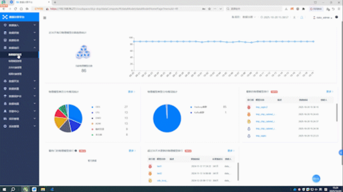Expand the first sidebar menu chevron
343x192 pixels.
[35, 25]
